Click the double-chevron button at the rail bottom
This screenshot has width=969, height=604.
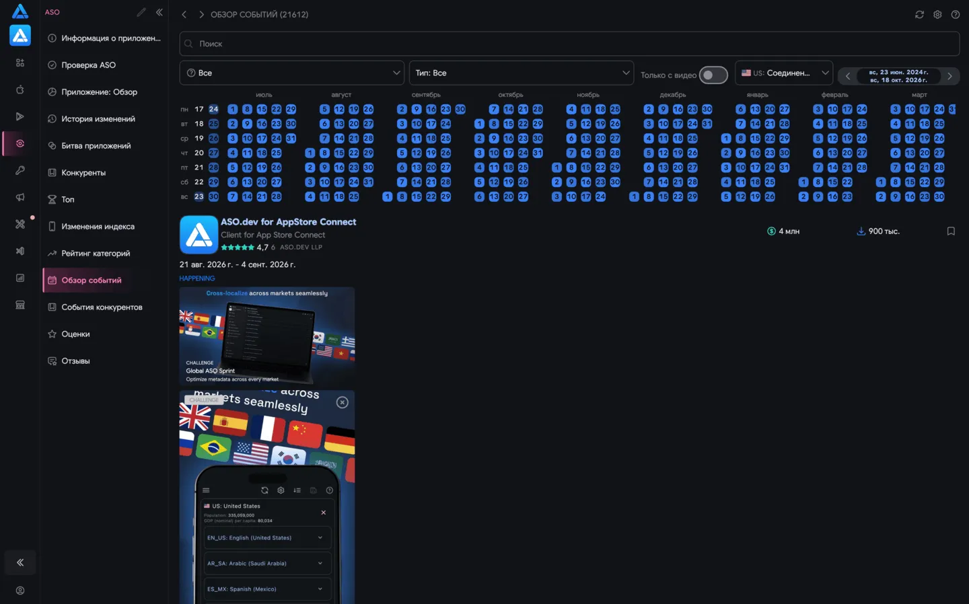20,562
